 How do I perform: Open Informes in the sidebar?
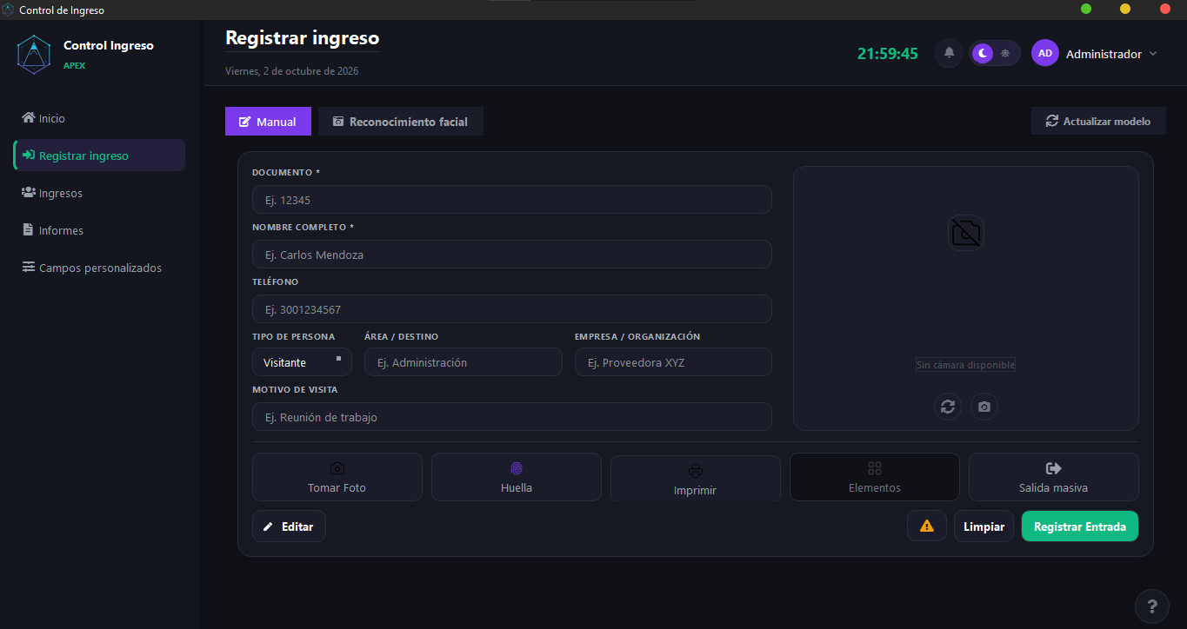[x=99, y=230]
